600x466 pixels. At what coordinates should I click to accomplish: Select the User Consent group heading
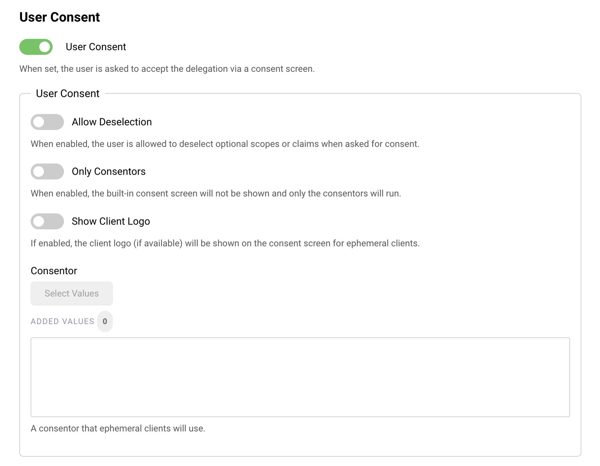pos(68,93)
